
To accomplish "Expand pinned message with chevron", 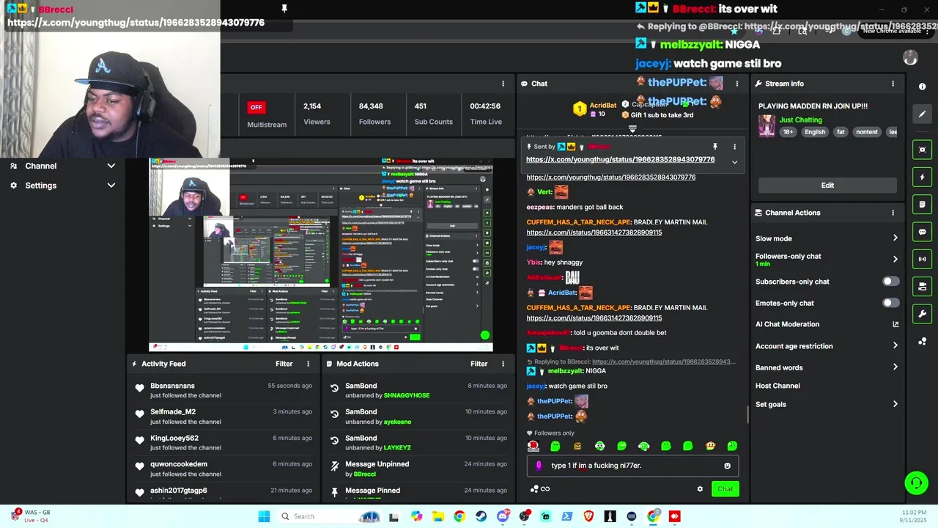I will pyautogui.click(x=734, y=162).
